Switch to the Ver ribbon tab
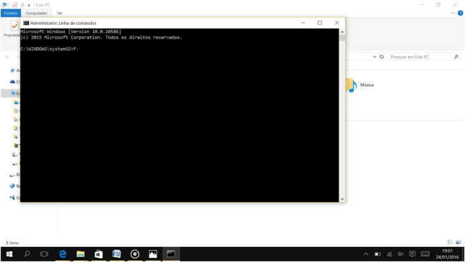Viewport: 465px width, 262px height. pyautogui.click(x=59, y=13)
